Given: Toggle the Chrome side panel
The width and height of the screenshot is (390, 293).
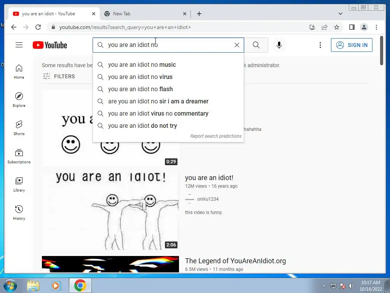Looking at the screenshot, I should [x=352, y=27].
